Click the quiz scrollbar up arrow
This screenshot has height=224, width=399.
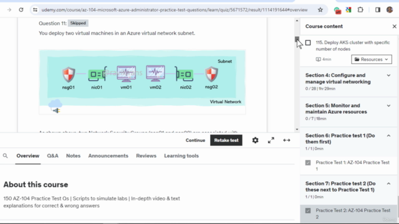tap(297, 21)
